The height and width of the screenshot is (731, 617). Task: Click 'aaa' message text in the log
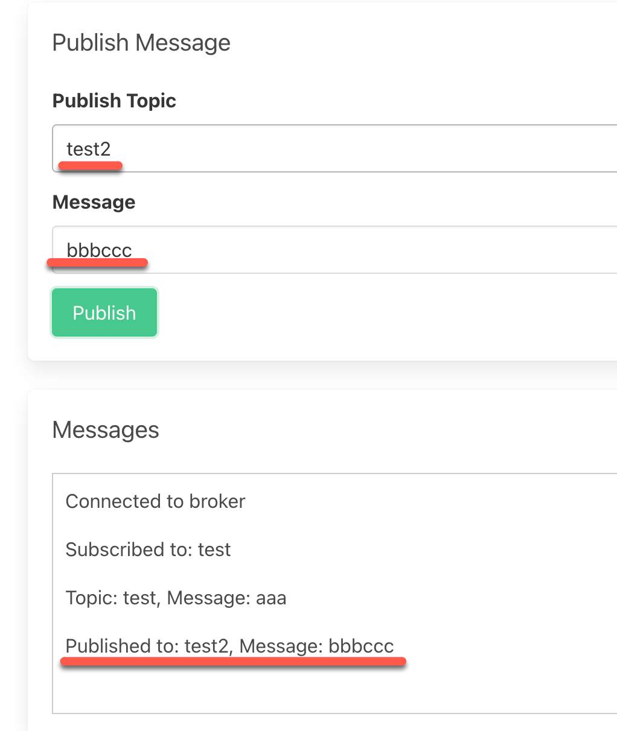pos(271,598)
